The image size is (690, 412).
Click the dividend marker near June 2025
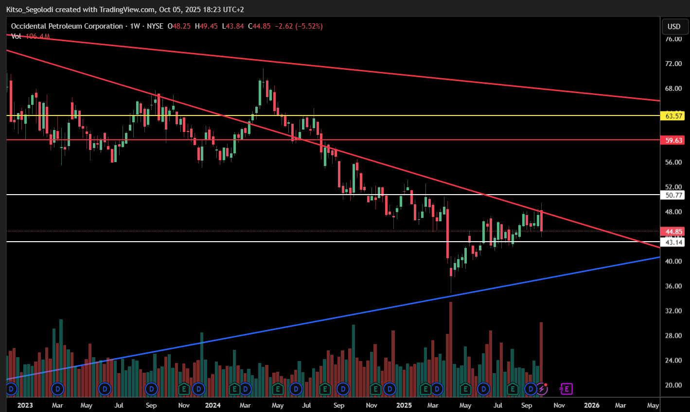[x=483, y=389]
